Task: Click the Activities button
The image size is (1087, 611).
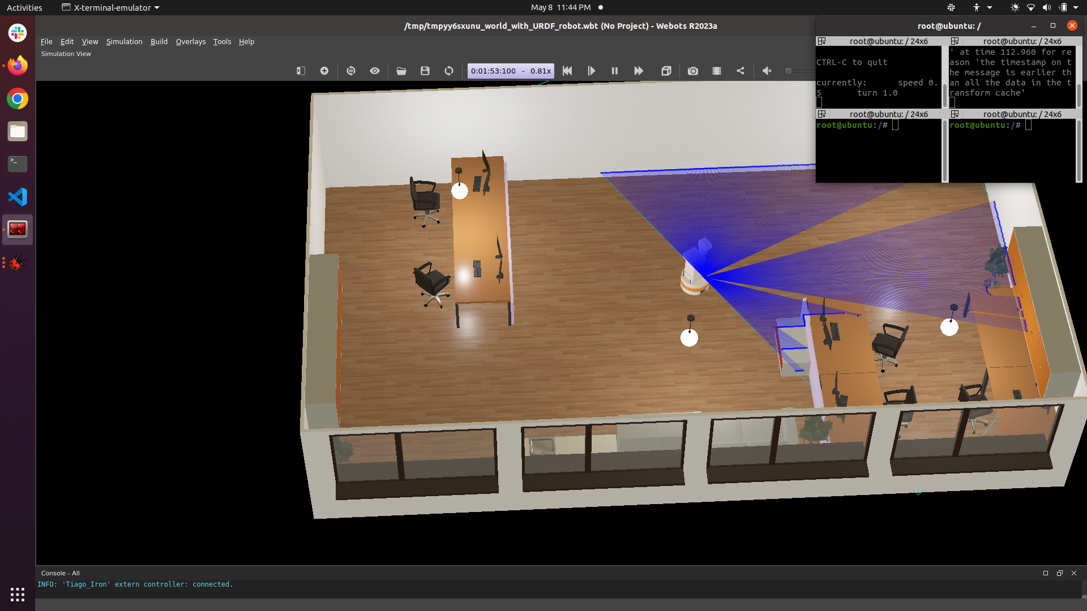Action: [24, 7]
